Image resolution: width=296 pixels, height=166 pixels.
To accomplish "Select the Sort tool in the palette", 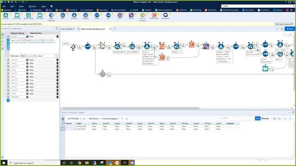I will [108, 16].
